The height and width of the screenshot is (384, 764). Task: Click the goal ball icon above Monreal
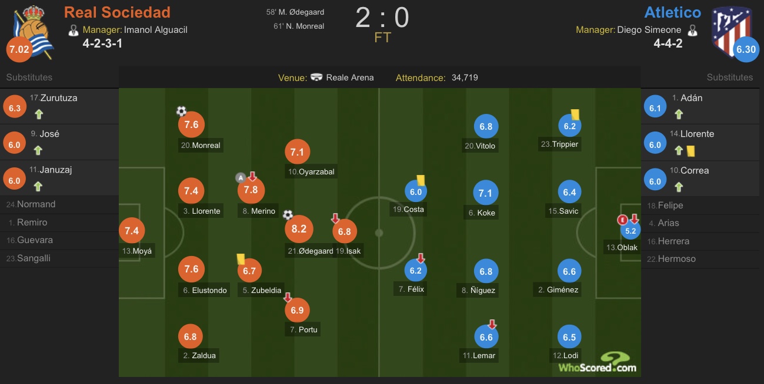click(181, 111)
